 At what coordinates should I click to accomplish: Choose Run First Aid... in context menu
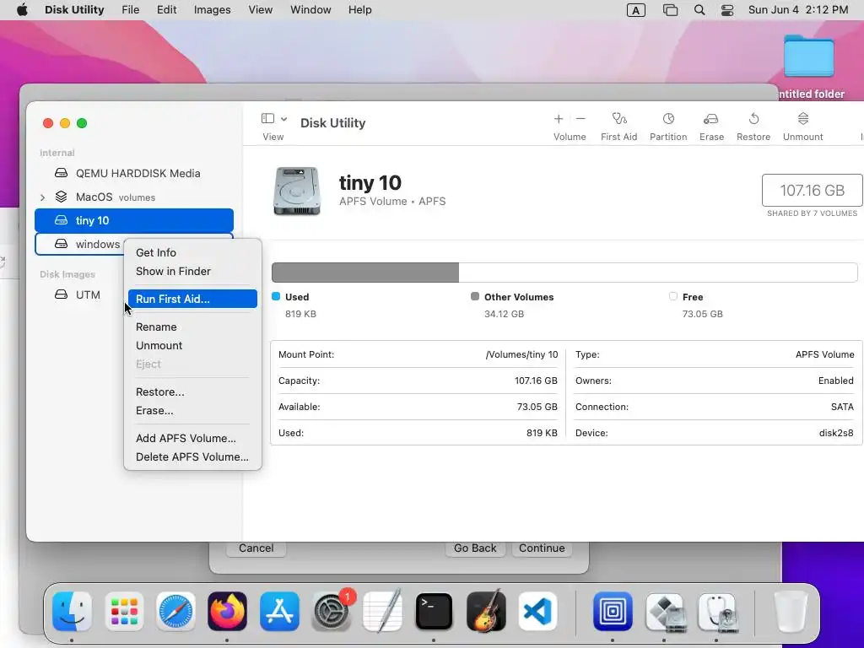[192, 299]
